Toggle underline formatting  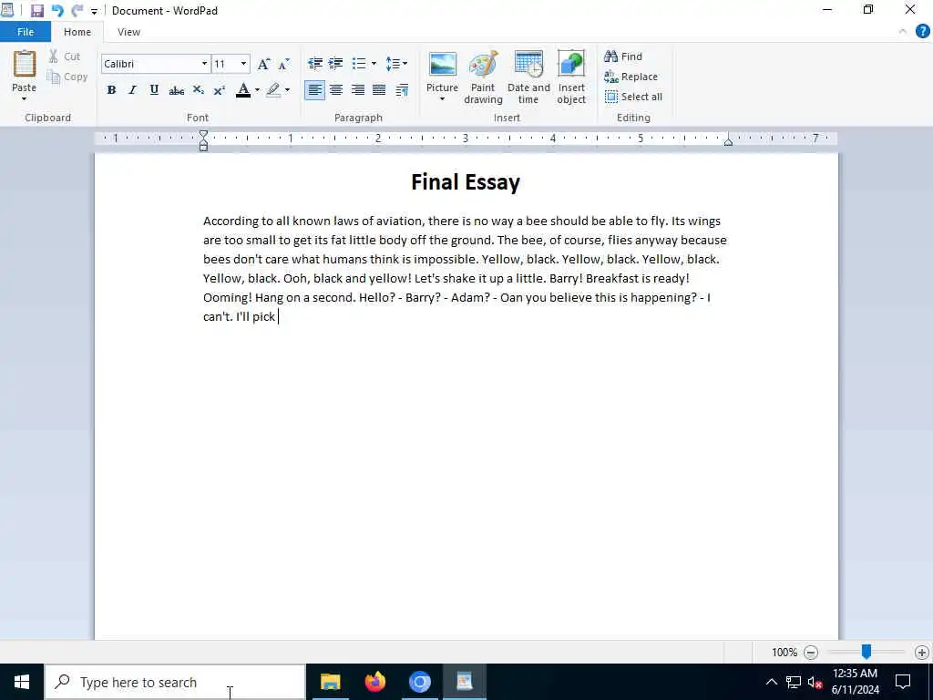[x=154, y=90]
